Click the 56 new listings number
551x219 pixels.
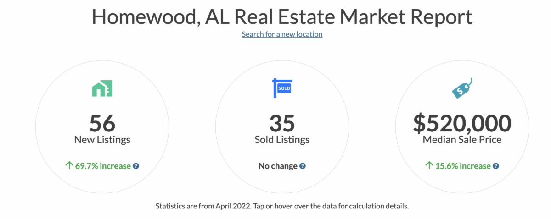tap(102, 123)
